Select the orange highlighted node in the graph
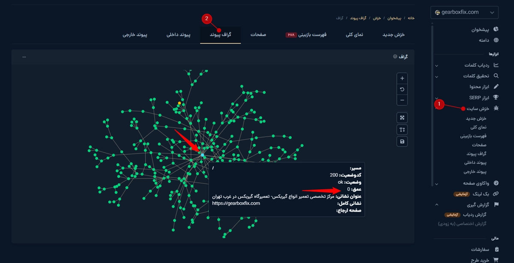The height and width of the screenshot is (263, 514). (x=179, y=103)
